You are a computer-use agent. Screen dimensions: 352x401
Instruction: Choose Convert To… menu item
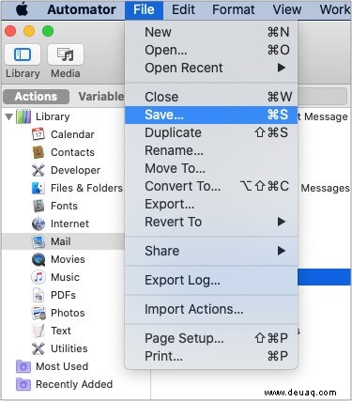(211, 186)
